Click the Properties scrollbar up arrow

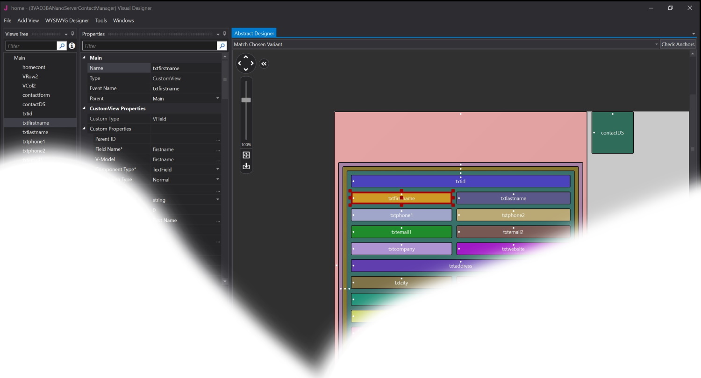coord(225,57)
